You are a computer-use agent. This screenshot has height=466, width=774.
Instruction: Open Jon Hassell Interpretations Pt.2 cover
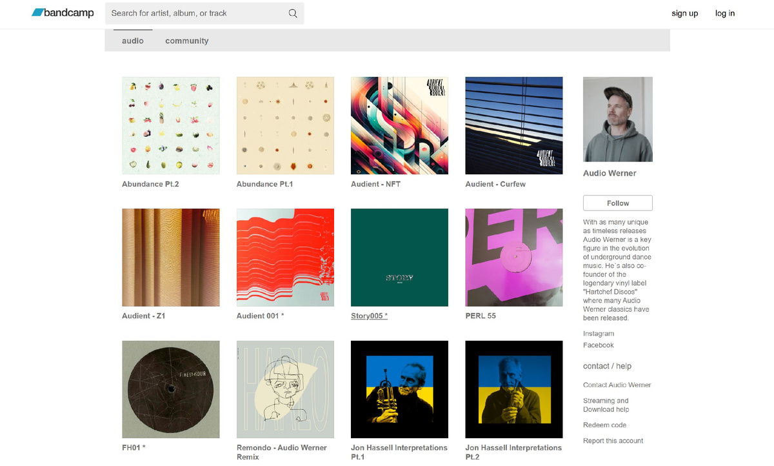[x=514, y=389]
